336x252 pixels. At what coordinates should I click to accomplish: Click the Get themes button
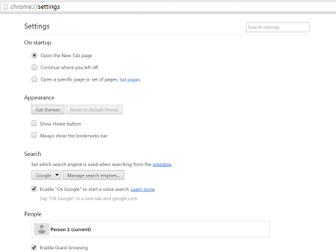click(x=48, y=110)
